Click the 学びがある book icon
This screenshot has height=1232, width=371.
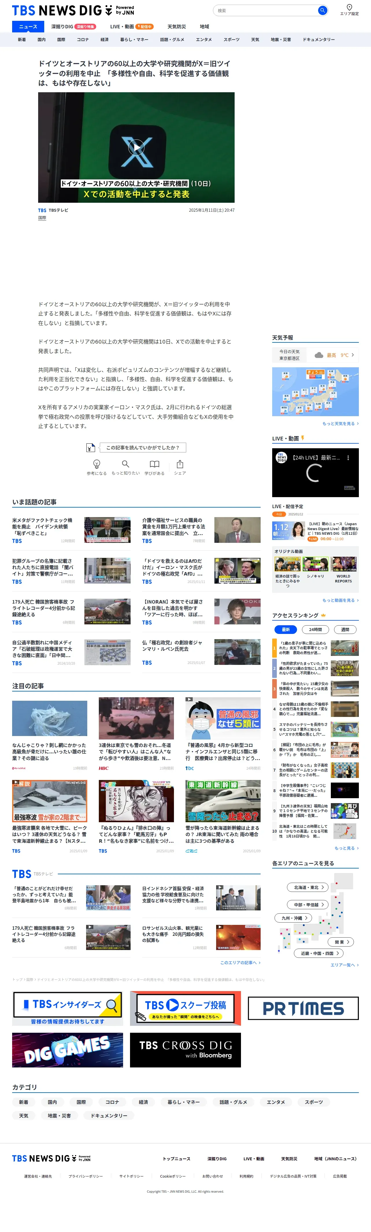coord(154,464)
